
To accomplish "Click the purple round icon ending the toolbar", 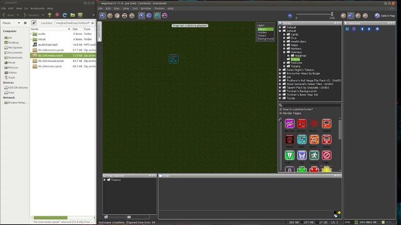I will 165,16.
